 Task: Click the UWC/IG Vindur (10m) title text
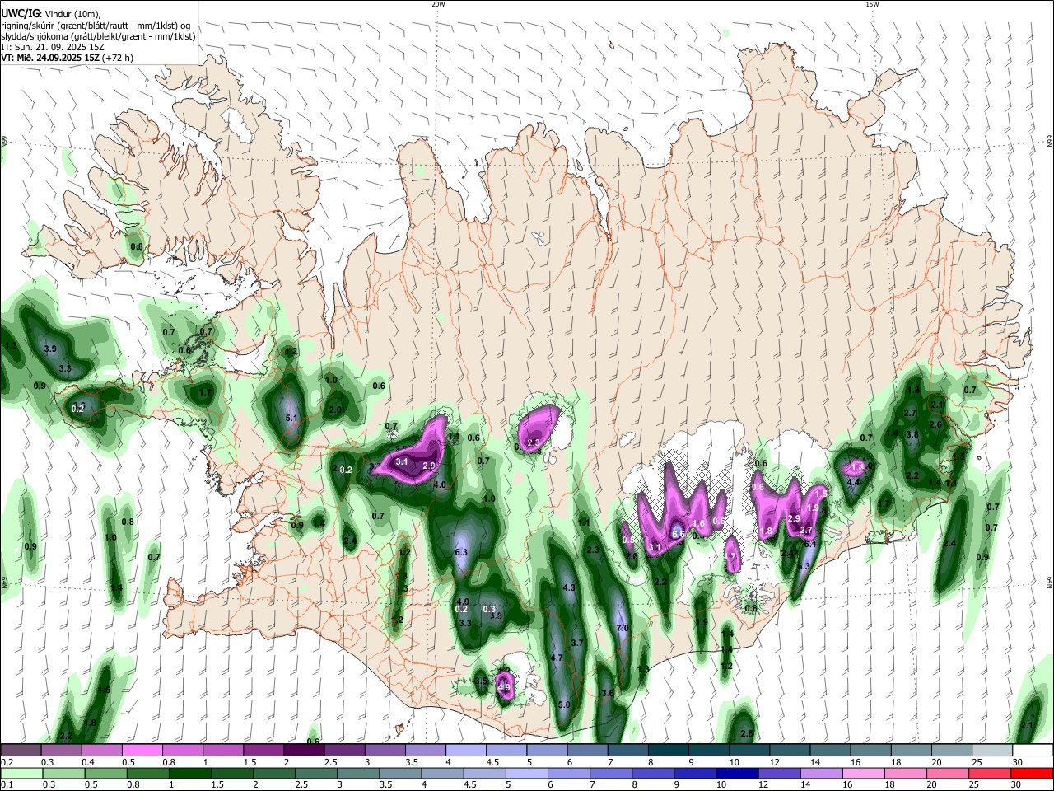(x=49, y=13)
